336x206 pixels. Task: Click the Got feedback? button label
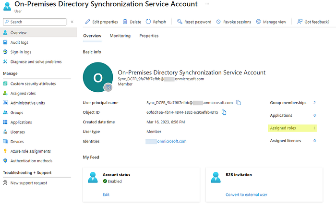317,22
